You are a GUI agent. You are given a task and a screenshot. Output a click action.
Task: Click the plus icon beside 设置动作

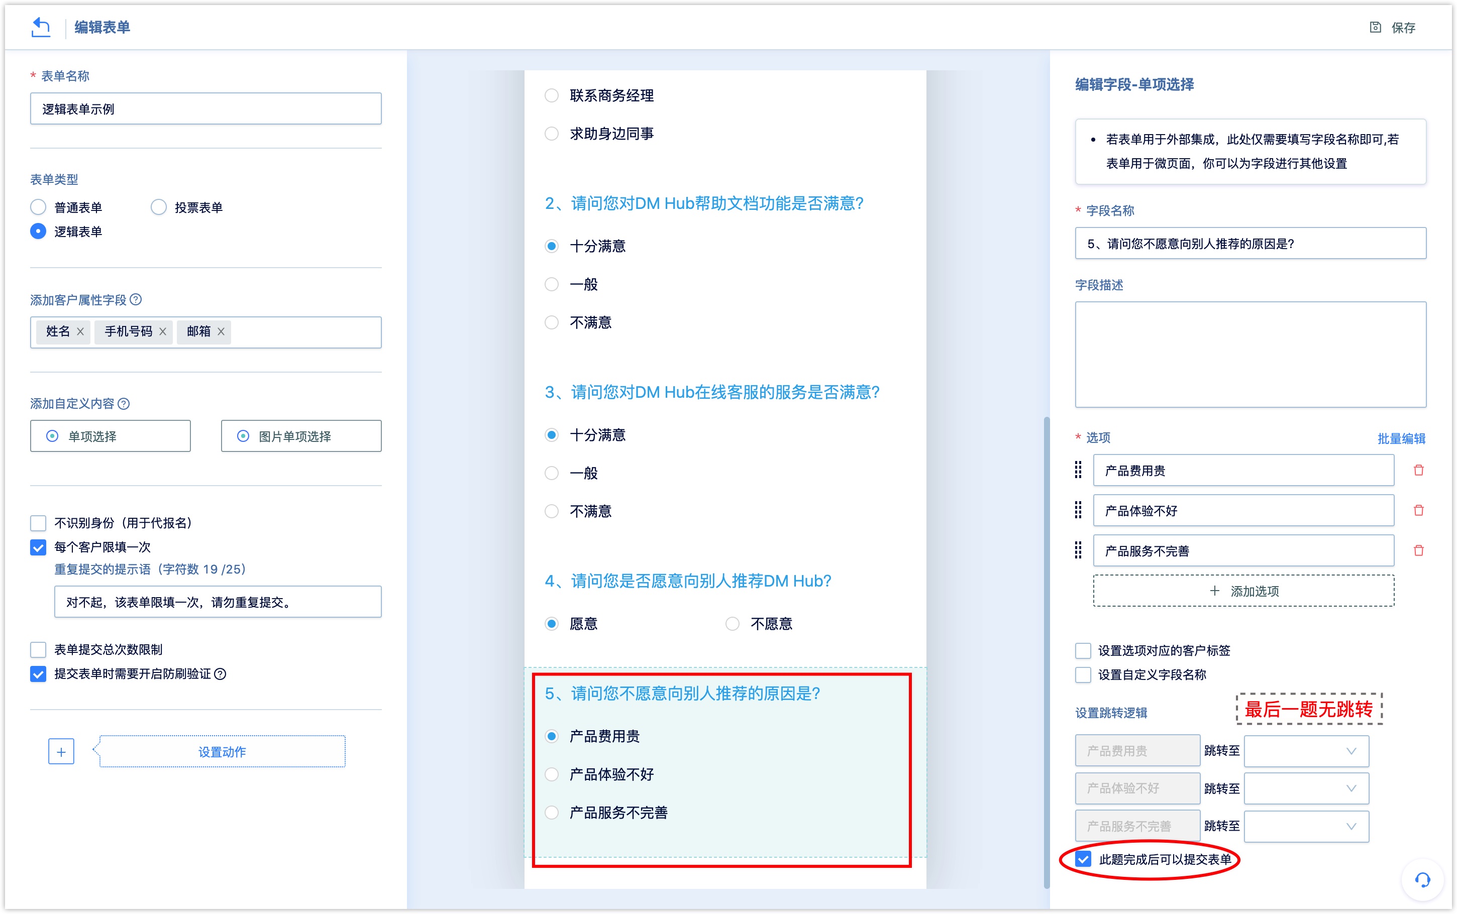(61, 751)
